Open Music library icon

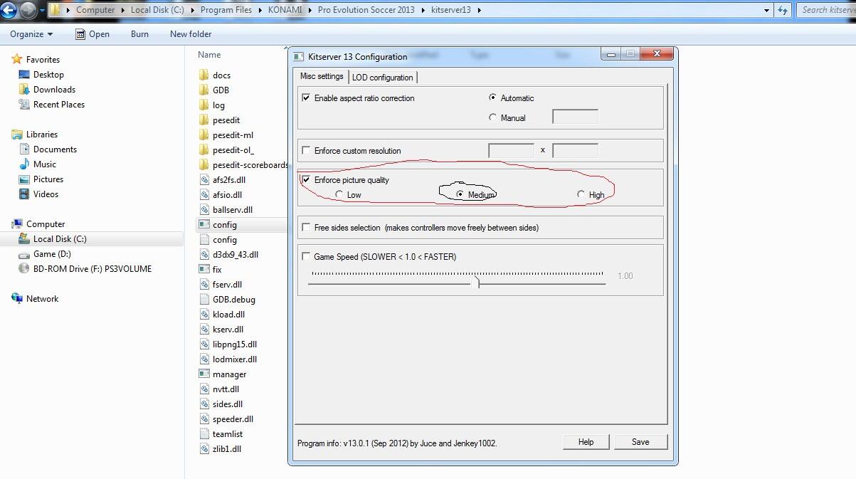click(24, 164)
